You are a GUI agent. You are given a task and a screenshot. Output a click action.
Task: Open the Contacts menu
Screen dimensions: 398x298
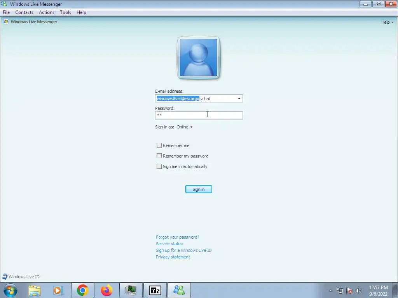pyautogui.click(x=24, y=12)
